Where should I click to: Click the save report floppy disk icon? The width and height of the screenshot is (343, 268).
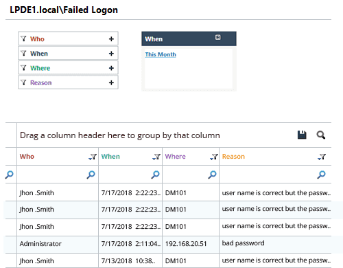tap(302, 135)
